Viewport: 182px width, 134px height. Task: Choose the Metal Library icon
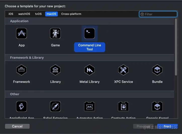pyautogui.click(x=89, y=70)
